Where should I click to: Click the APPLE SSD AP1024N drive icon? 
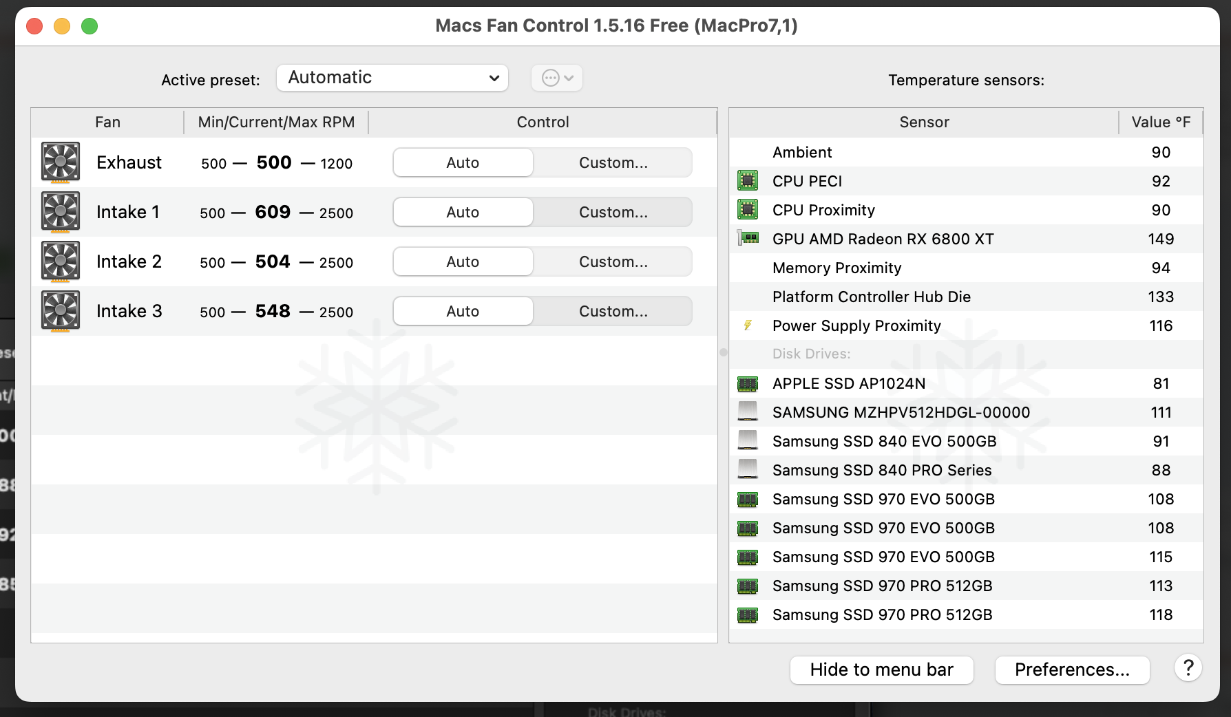point(748,383)
